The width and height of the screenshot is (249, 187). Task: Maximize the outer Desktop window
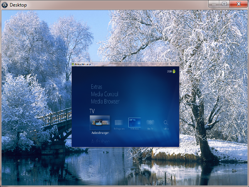(224, 3)
